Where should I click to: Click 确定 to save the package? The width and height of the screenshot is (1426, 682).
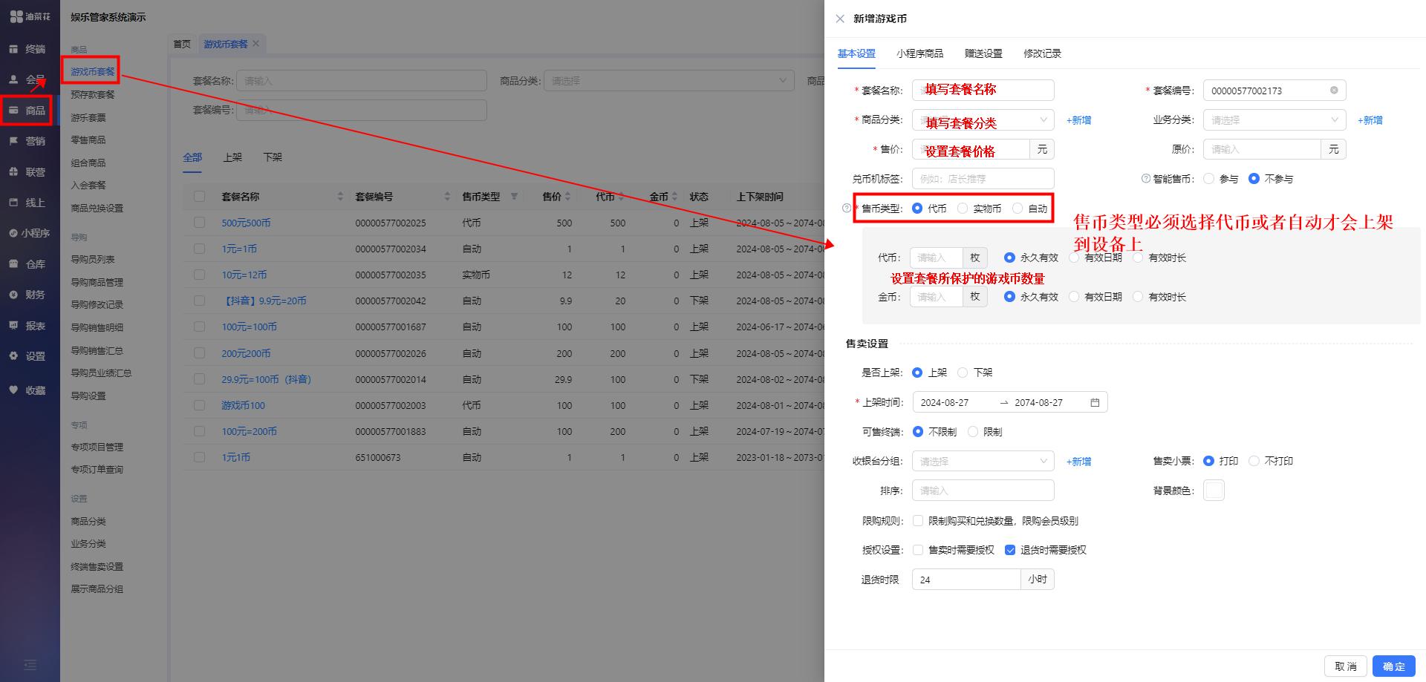[x=1394, y=666]
